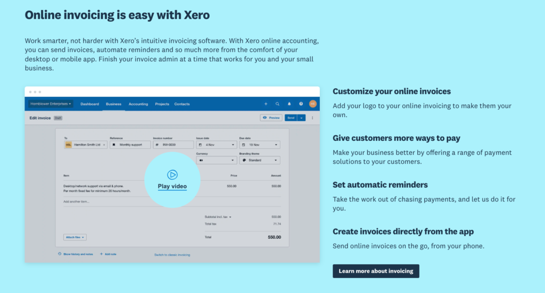Open the orange user avatar menu
Screen dimensions: 545x293
pos(313,104)
